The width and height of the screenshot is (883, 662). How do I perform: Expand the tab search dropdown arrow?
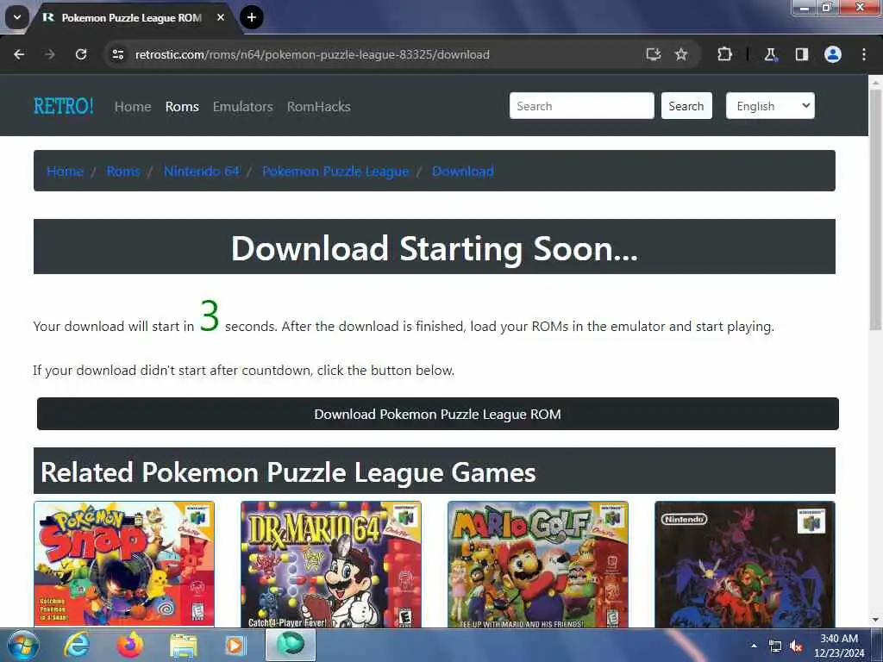click(x=17, y=17)
